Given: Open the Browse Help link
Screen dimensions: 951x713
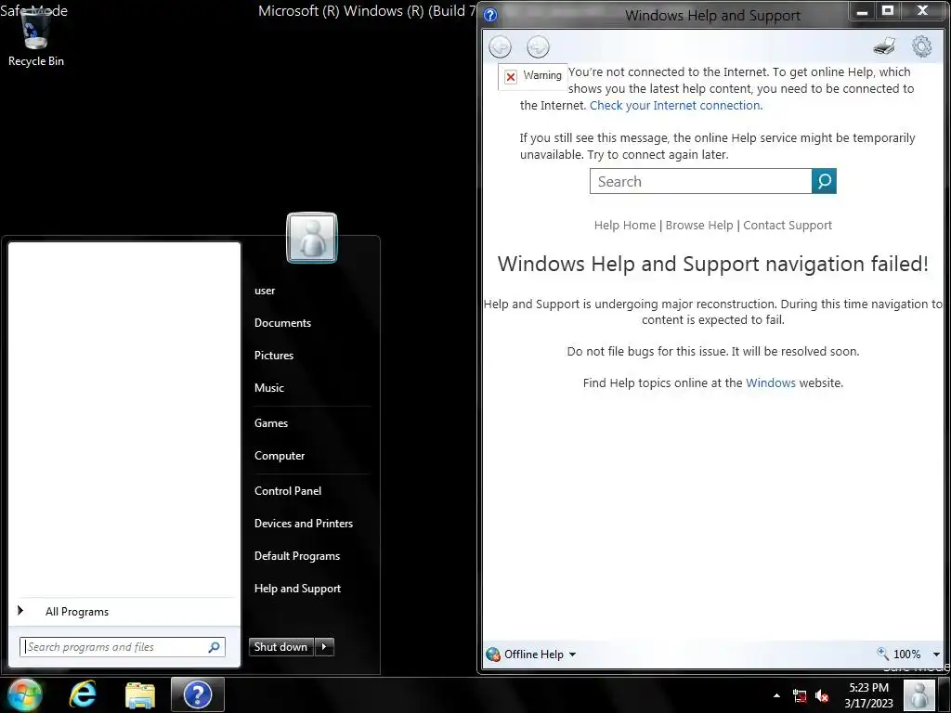Looking at the screenshot, I should 699,225.
